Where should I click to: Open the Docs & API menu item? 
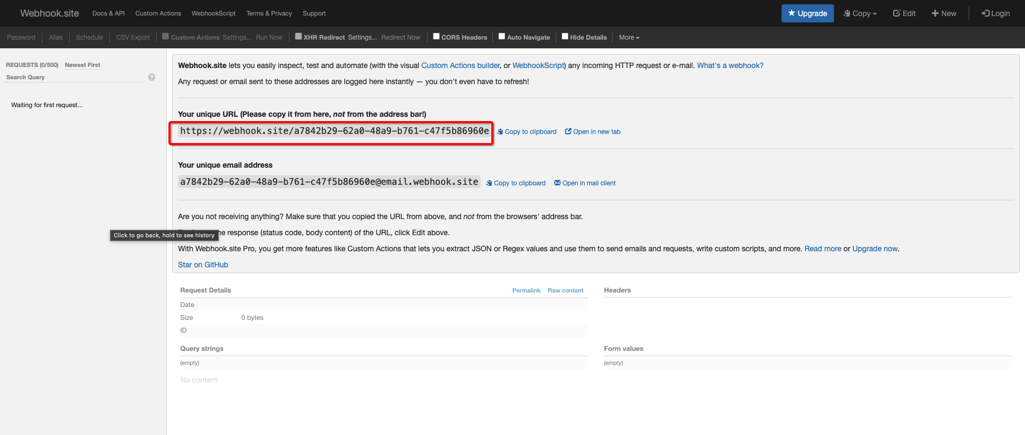coord(108,13)
